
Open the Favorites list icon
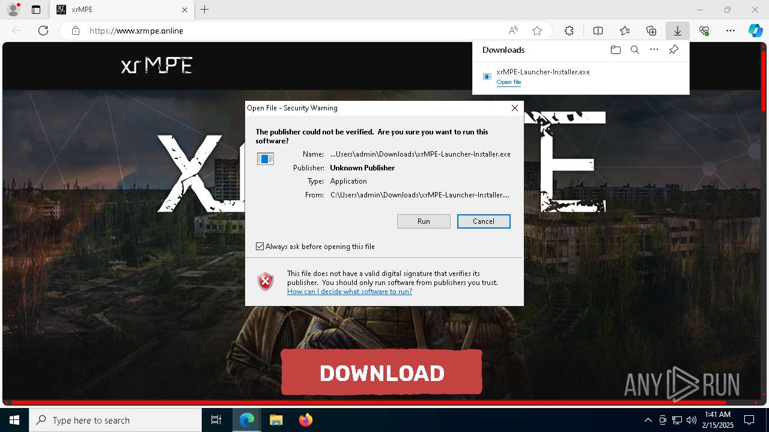click(x=625, y=31)
